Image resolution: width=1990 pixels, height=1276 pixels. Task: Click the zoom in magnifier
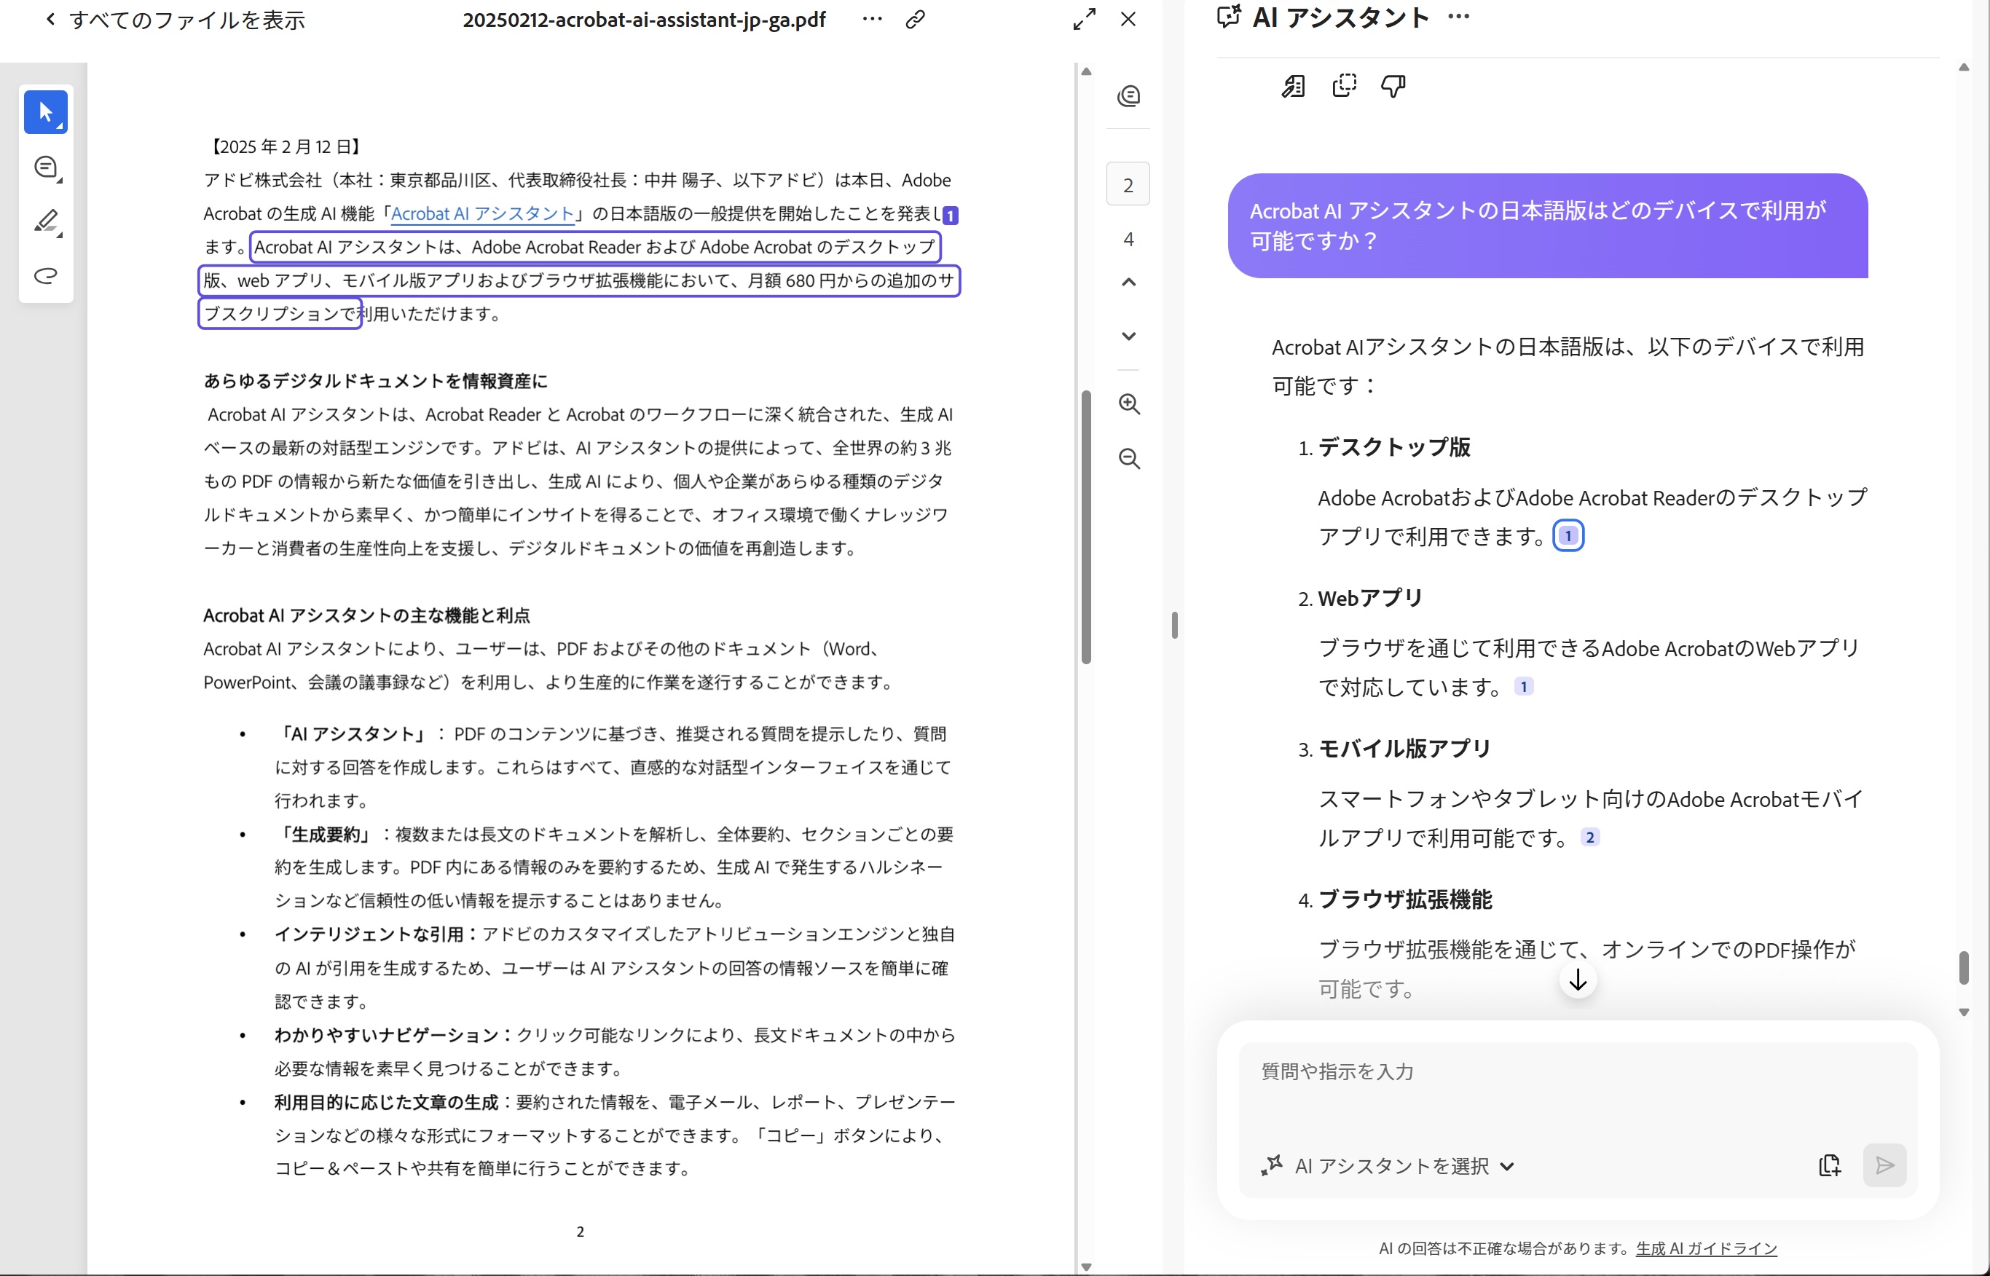coord(1128,404)
